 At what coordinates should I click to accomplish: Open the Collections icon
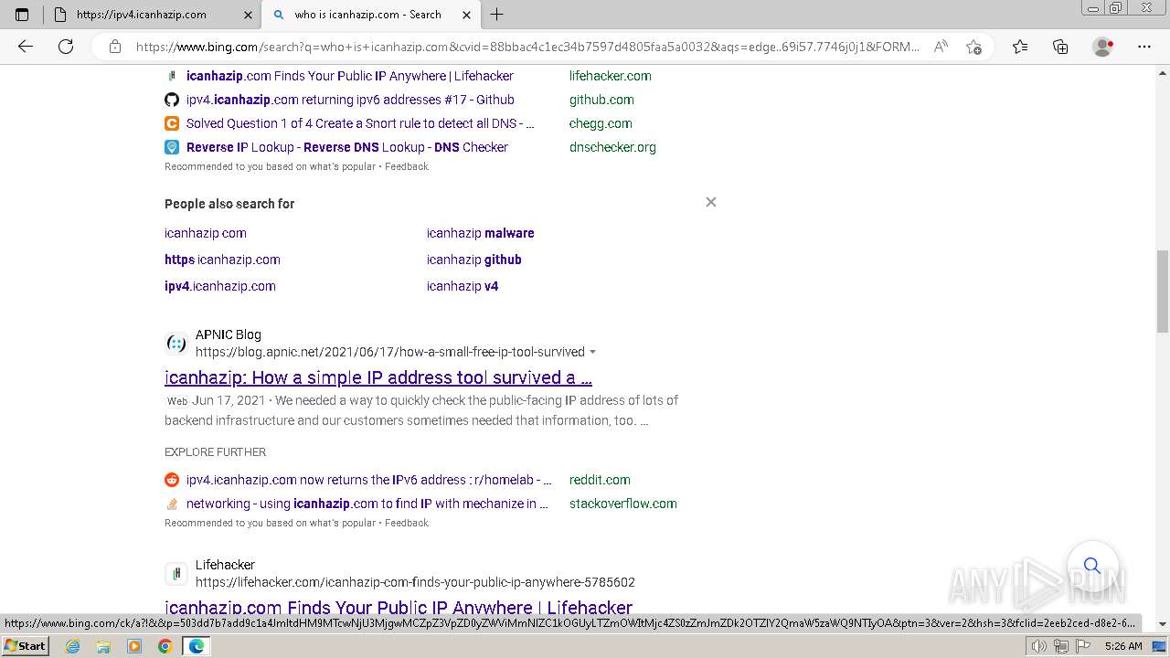[x=1060, y=47]
